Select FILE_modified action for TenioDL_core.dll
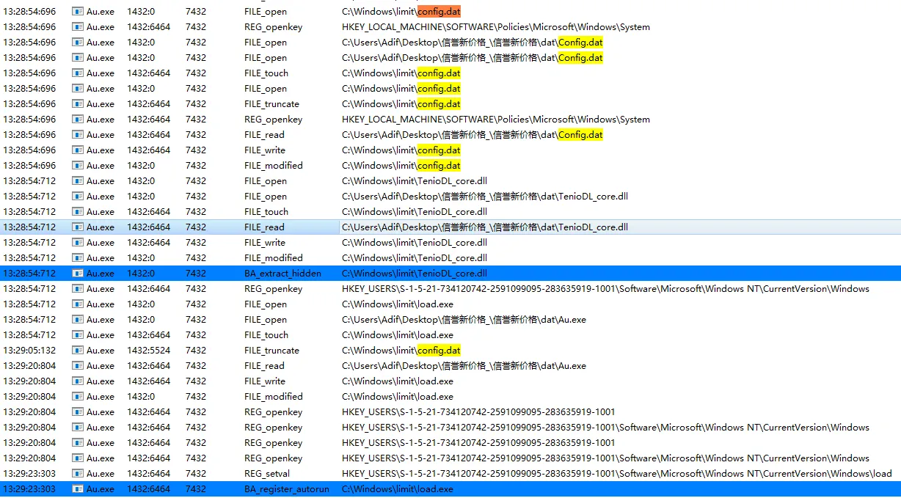 (x=273, y=258)
